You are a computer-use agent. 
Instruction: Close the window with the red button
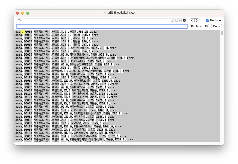tap(18, 13)
